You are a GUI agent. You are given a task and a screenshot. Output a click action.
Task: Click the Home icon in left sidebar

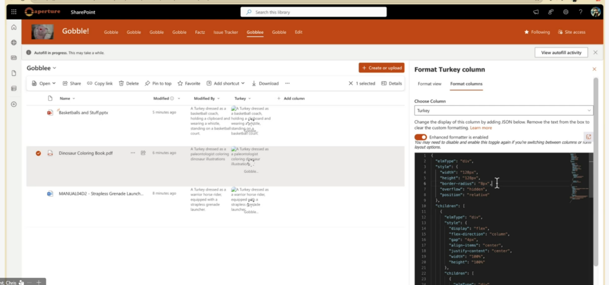(x=14, y=27)
